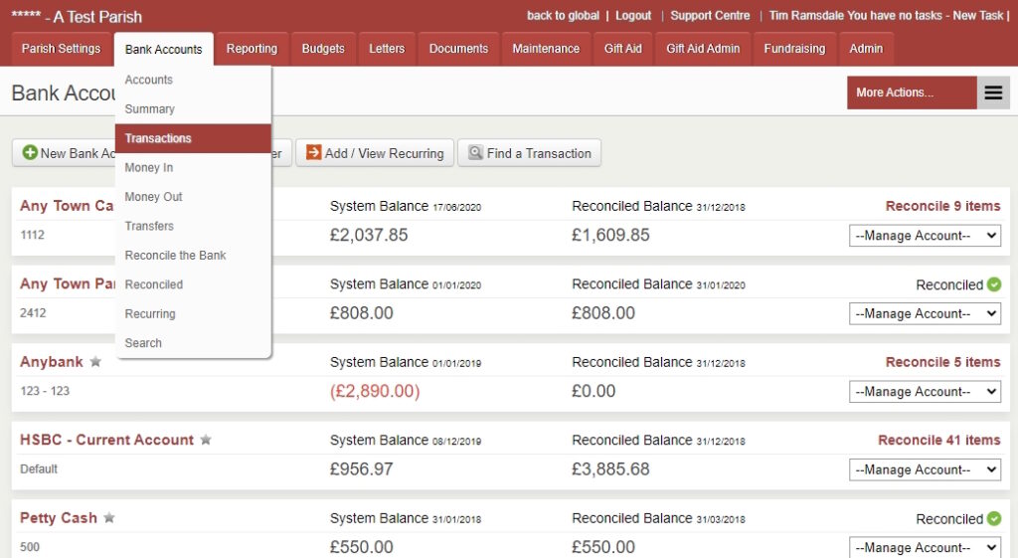Screen dimensions: 1018x558
Task: Open the hamburger menu beside More Actions
Action: (993, 93)
